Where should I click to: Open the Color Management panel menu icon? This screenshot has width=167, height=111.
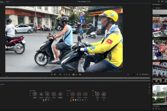tap(162, 4)
